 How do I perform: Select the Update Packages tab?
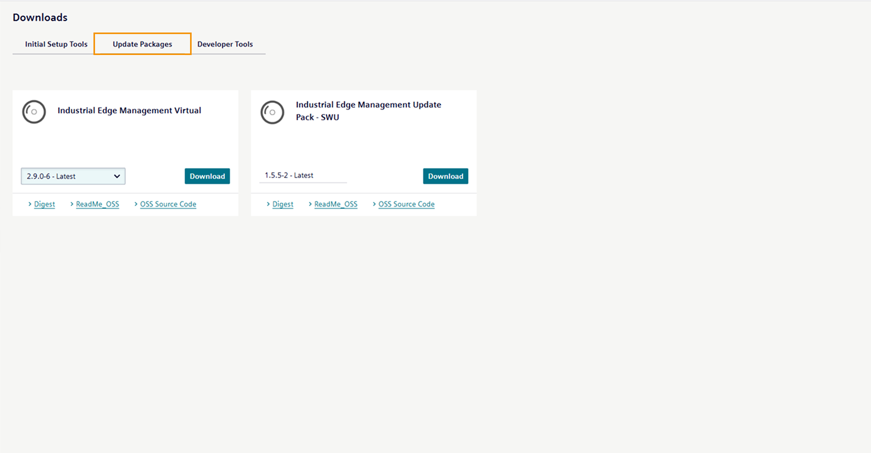tap(142, 44)
